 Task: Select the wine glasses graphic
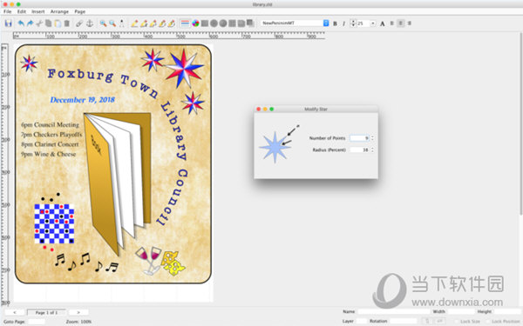click(148, 261)
